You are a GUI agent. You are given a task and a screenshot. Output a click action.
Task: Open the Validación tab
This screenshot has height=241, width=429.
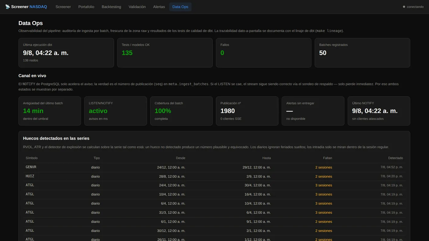coord(137,7)
